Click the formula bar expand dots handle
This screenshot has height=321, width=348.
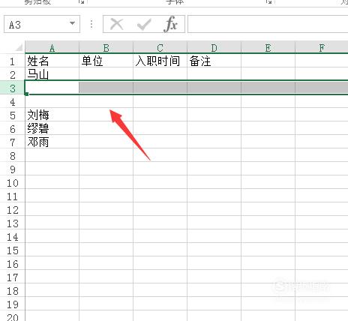[91, 24]
